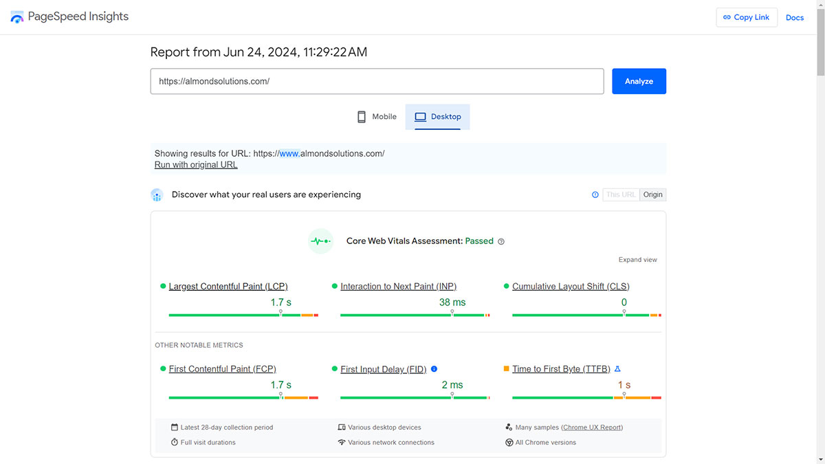Select the Origin toggle option
The height and width of the screenshot is (464, 825).
pos(653,195)
